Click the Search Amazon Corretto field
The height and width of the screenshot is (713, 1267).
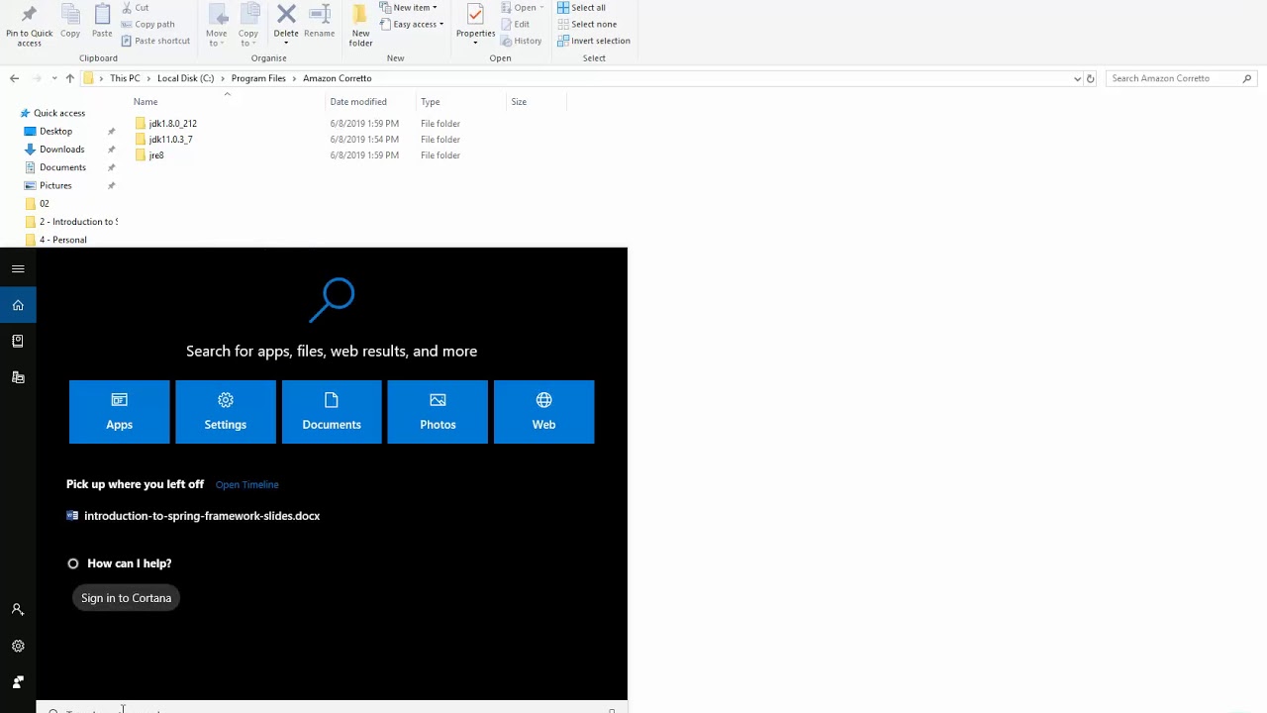pyautogui.click(x=1181, y=78)
